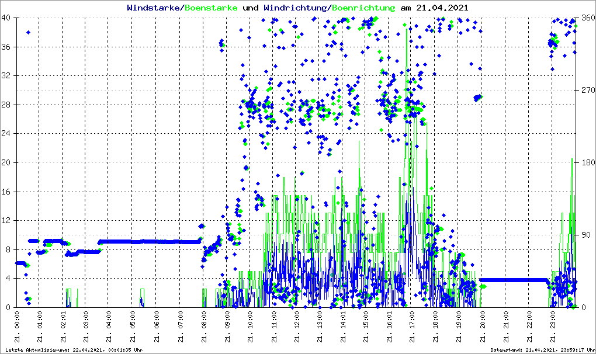Click the green "Boenstarke" title word
This screenshot has width=596, height=354.
[x=212, y=8]
